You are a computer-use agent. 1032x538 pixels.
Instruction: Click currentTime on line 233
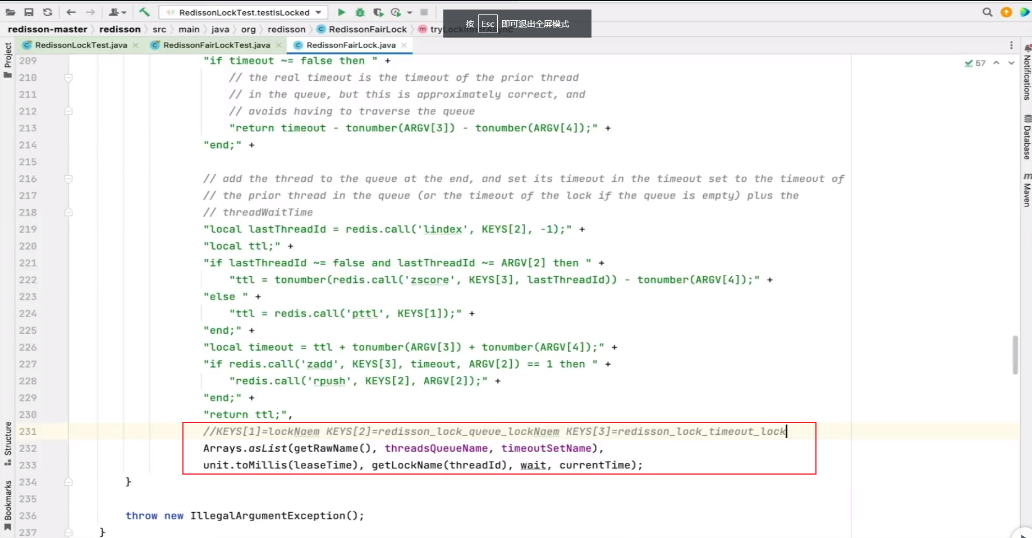pos(595,465)
